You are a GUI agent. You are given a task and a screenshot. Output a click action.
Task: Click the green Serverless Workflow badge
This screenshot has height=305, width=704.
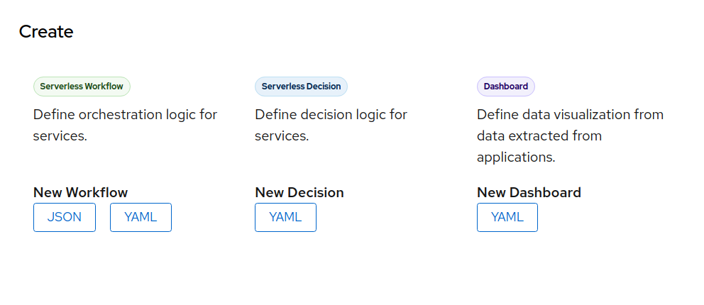tap(82, 87)
